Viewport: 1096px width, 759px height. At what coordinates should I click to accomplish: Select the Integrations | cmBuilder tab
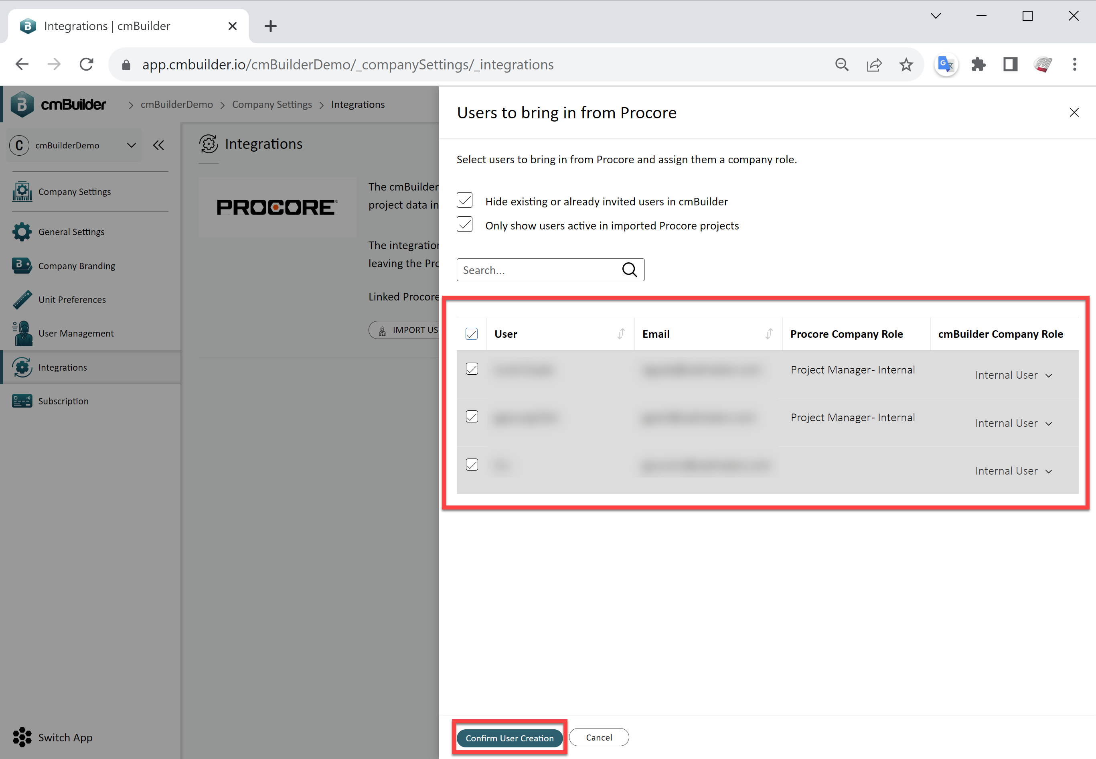pos(128,26)
